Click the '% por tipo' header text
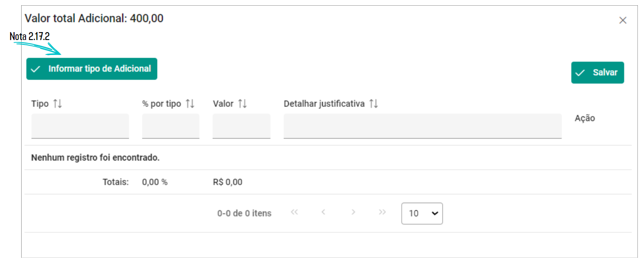 coord(162,104)
